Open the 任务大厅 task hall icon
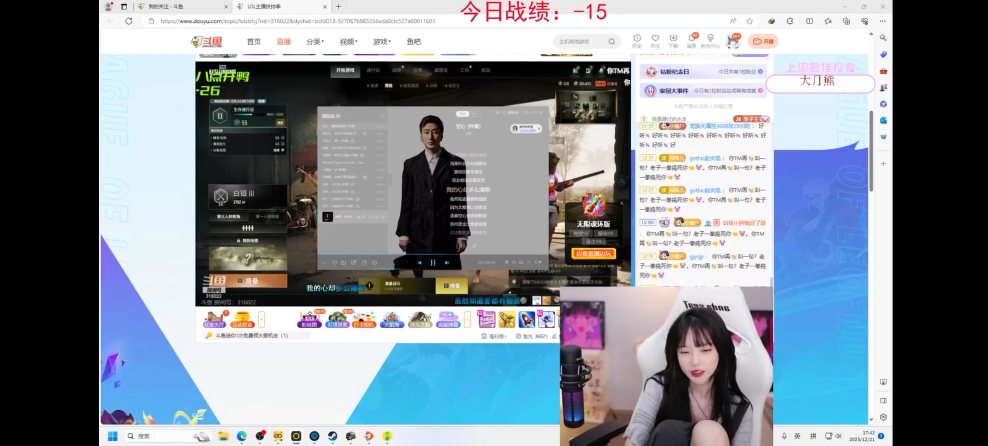The image size is (988, 446). (214, 319)
